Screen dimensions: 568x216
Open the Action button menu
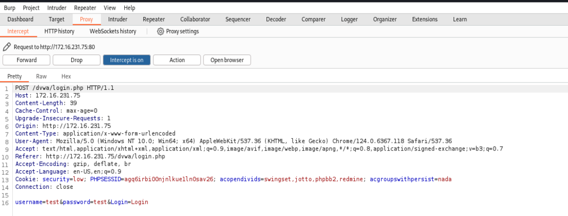[x=177, y=60]
